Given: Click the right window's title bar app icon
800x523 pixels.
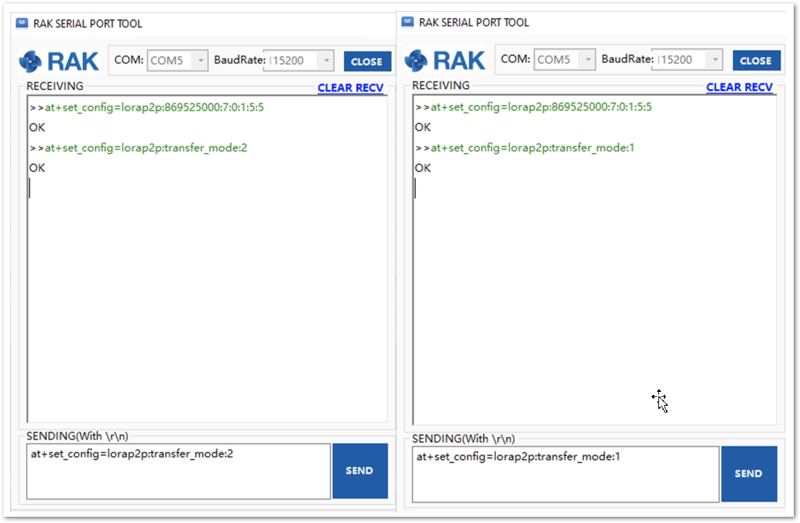Looking at the screenshot, I should click(408, 21).
